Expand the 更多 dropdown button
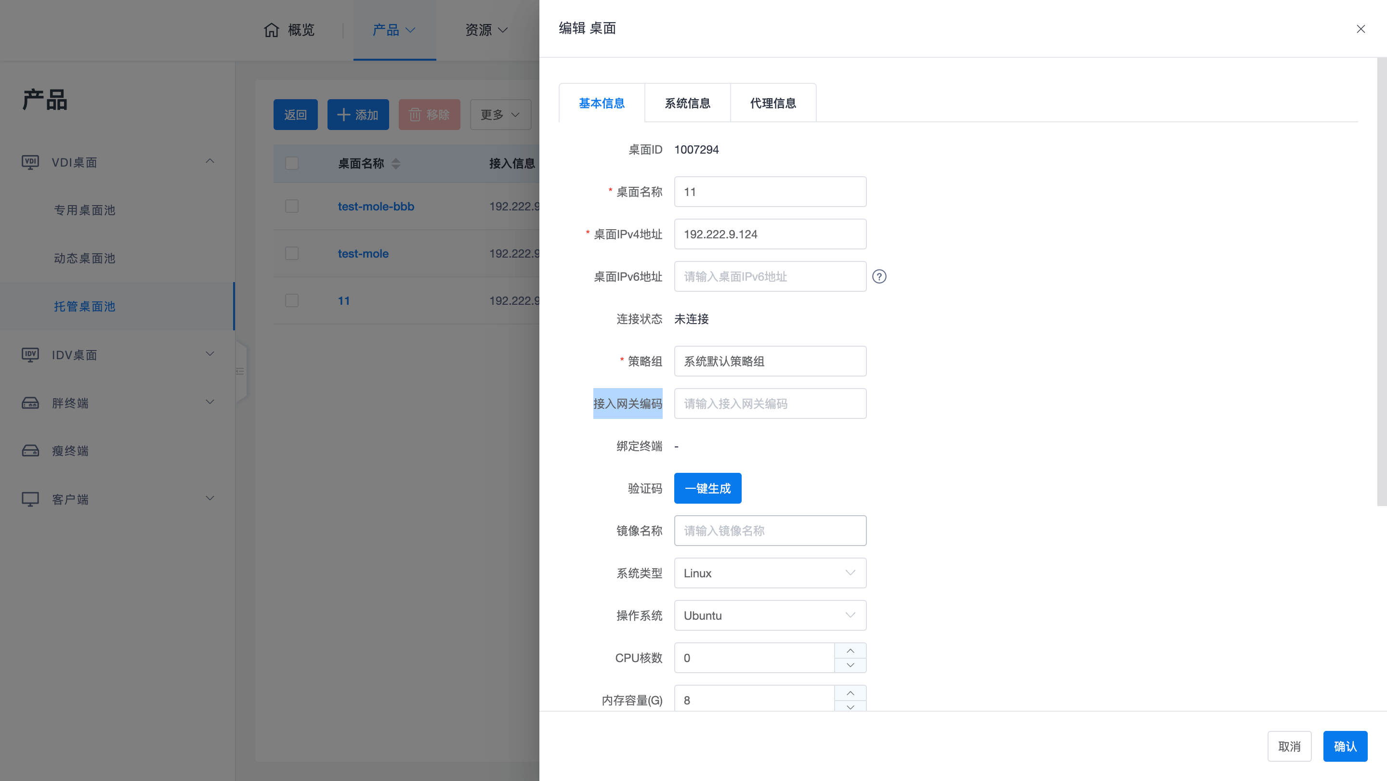 [x=500, y=115]
